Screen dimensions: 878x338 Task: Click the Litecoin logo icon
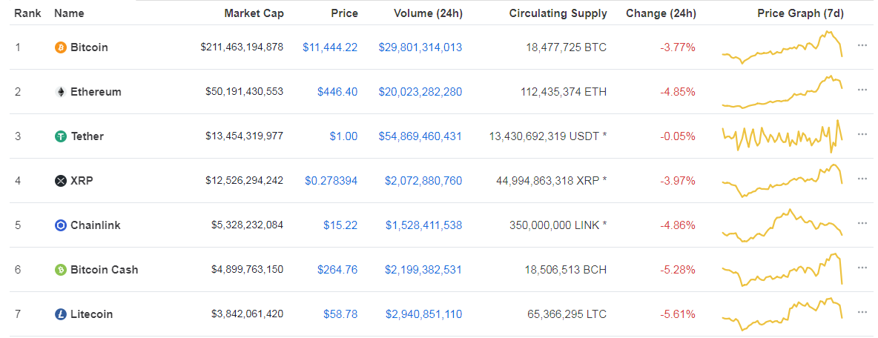pyautogui.click(x=61, y=314)
